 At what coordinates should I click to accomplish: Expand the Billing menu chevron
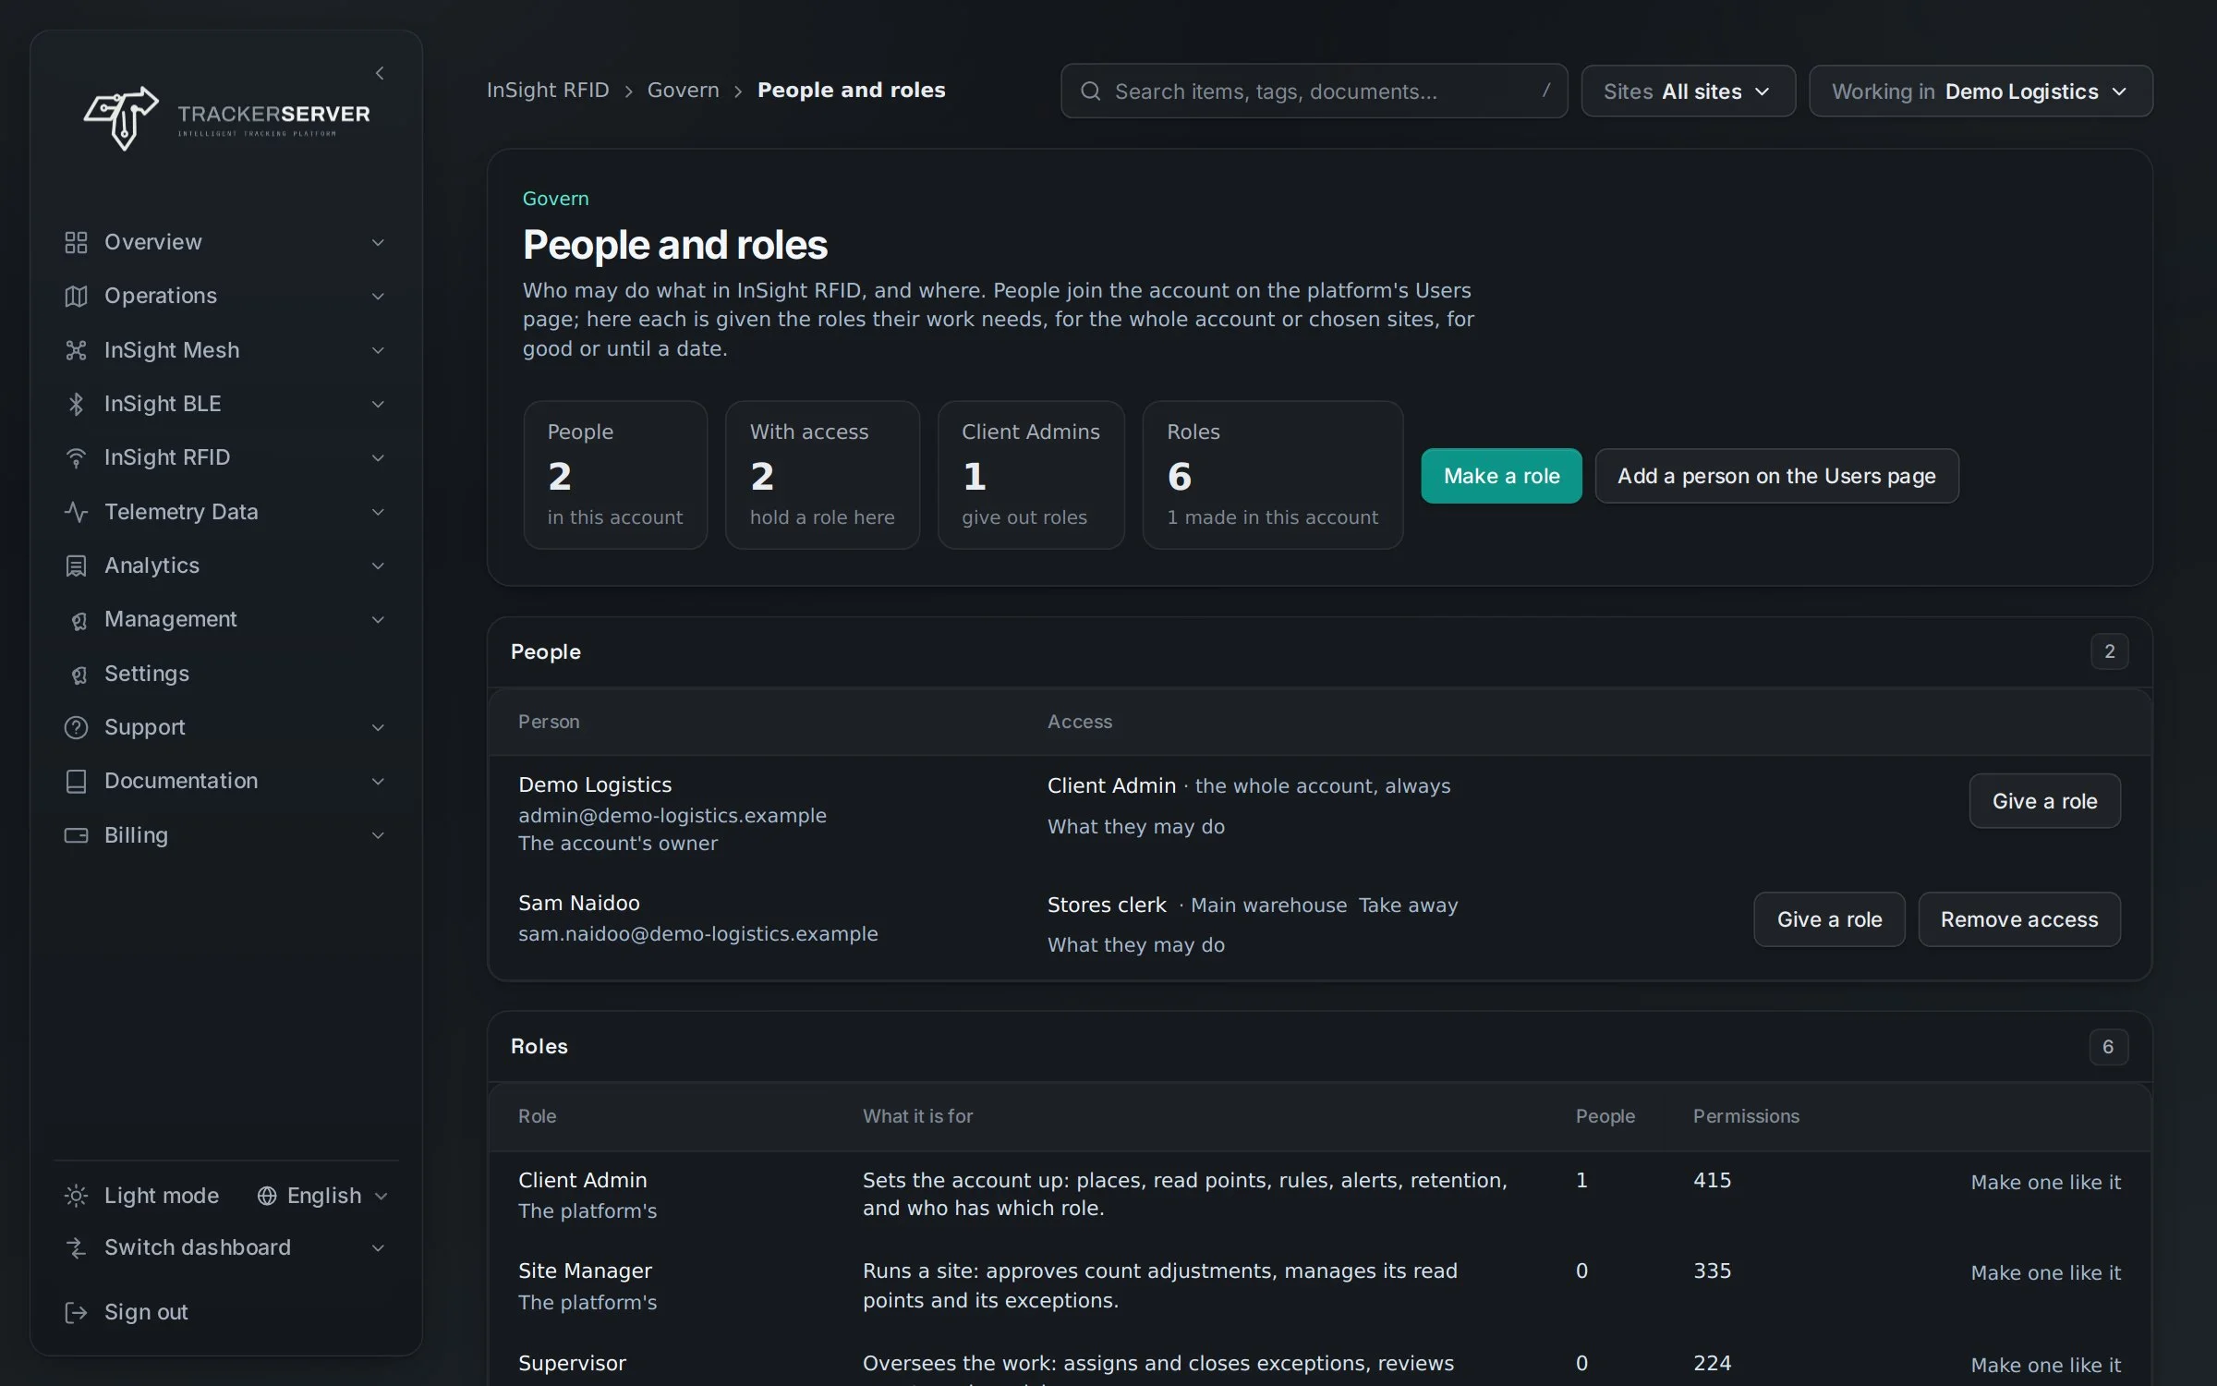(378, 835)
